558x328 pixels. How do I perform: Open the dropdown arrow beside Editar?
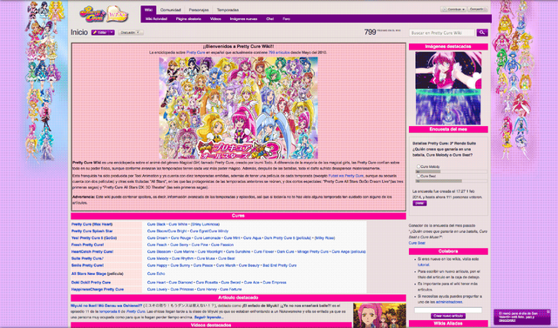tap(112, 32)
